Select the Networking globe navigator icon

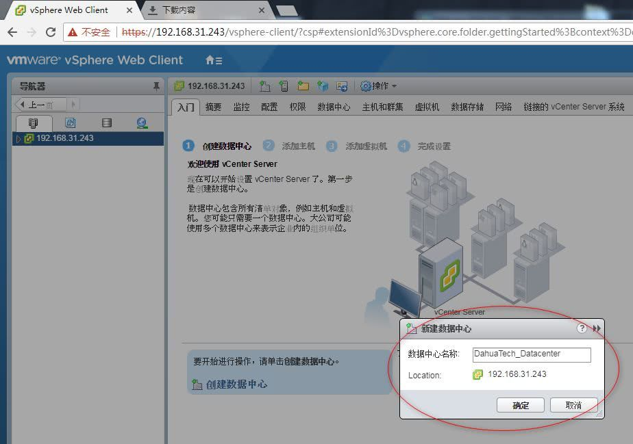tap(142, 122)
